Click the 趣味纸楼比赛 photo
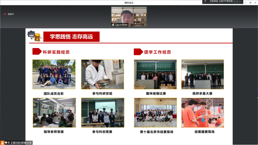This screenshot has width=258, height=145. (155, 74)
